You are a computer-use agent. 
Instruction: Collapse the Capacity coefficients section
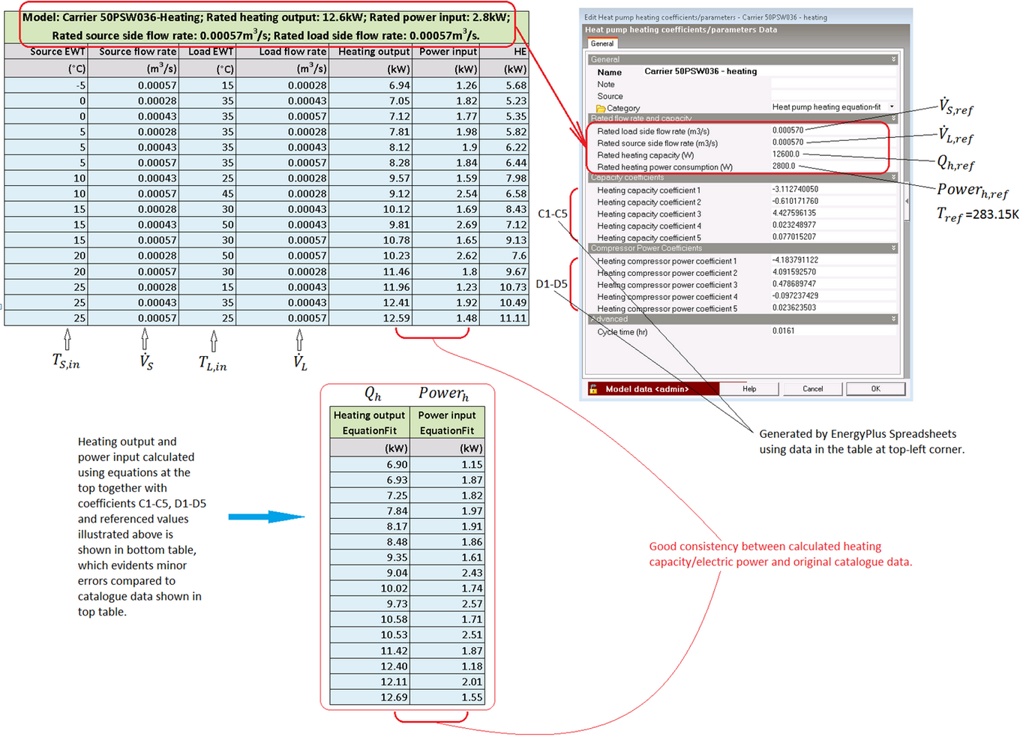point(893,178)
